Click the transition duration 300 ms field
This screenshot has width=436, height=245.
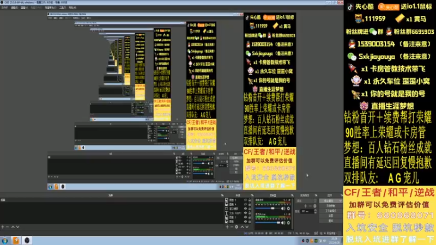(307, 211)
